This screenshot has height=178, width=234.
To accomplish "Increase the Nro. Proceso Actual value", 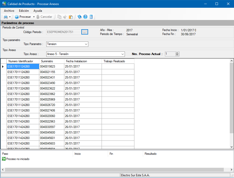I will 177,53.
